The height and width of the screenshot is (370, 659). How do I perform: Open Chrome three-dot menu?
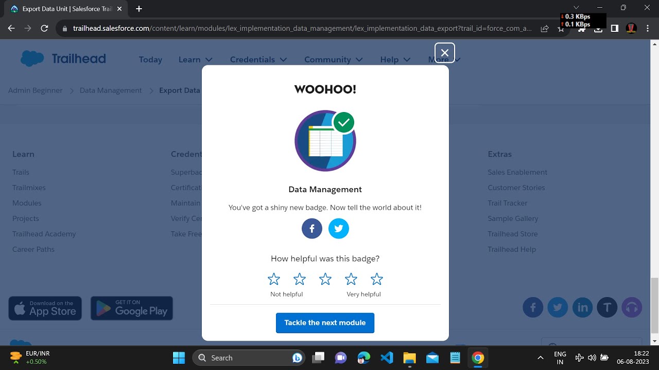click(x=648, y=29)
